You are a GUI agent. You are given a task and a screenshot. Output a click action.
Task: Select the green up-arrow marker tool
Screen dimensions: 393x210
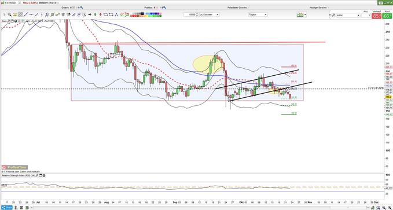[x=96, y=14]
